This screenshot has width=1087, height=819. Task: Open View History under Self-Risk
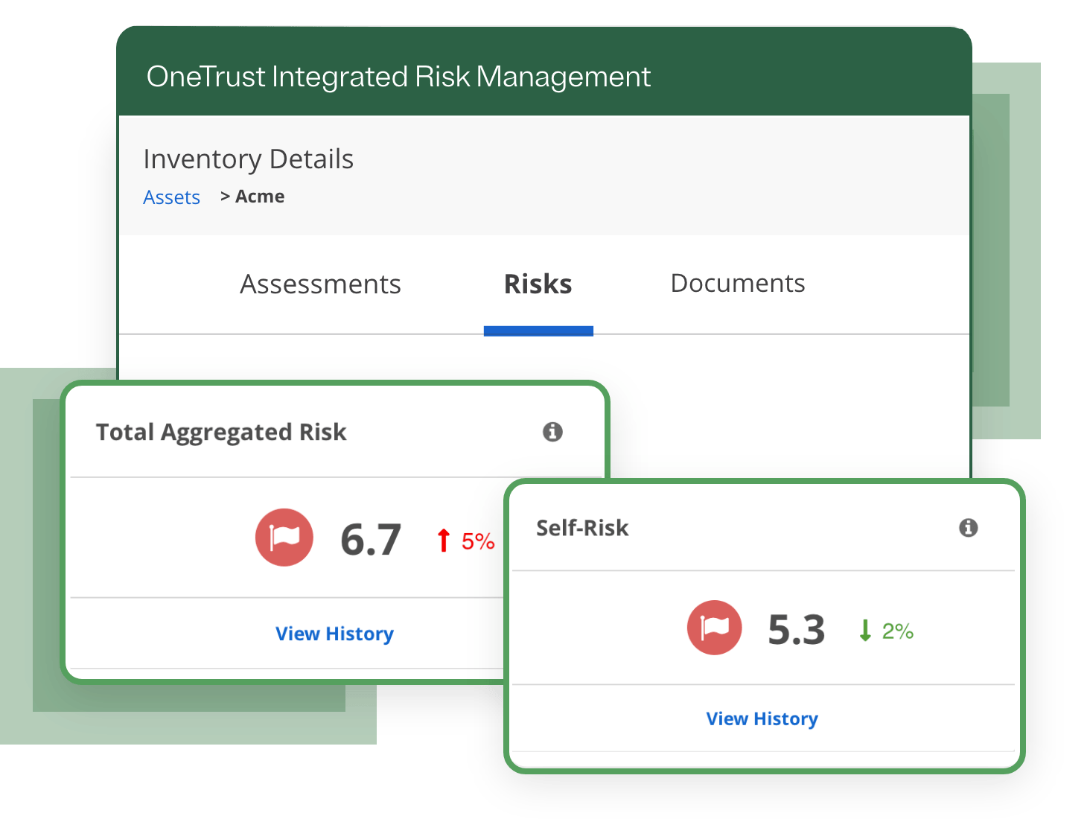pos(762,718)
